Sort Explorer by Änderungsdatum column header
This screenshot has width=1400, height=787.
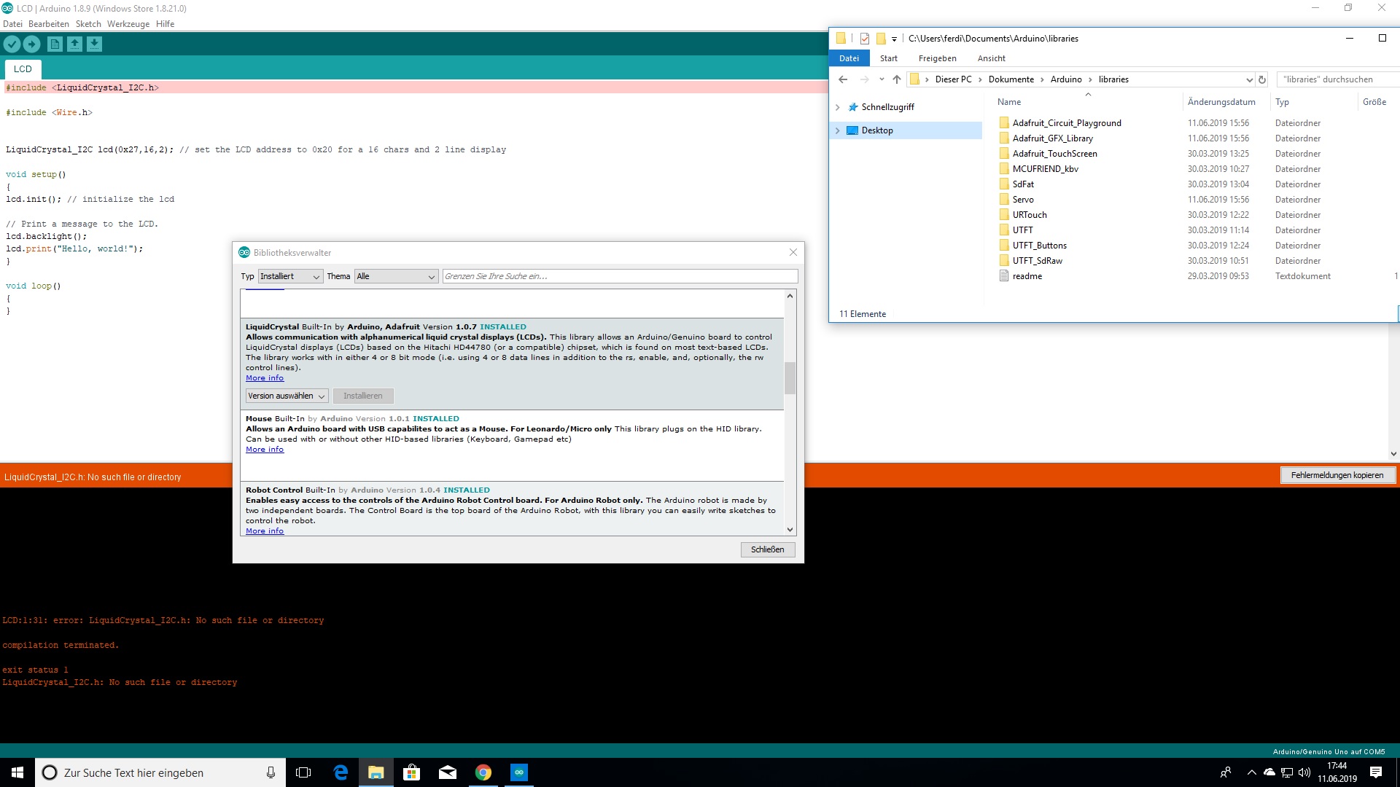1221,102
